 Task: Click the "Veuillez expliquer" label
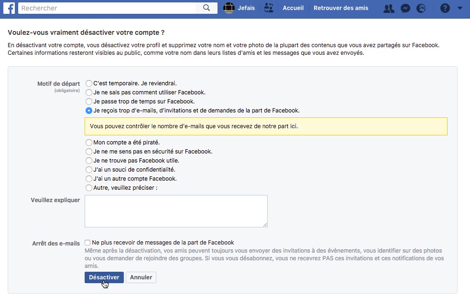click(55, 200)
